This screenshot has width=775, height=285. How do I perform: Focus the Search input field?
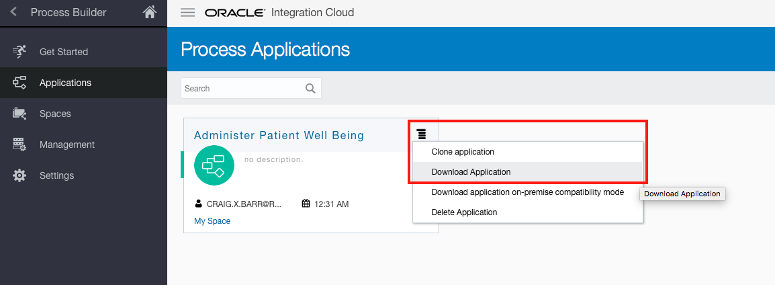tap(242, 88)
